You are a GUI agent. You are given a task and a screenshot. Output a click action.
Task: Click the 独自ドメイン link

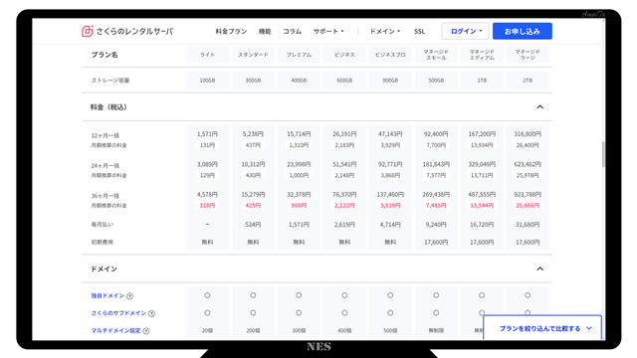107,295
